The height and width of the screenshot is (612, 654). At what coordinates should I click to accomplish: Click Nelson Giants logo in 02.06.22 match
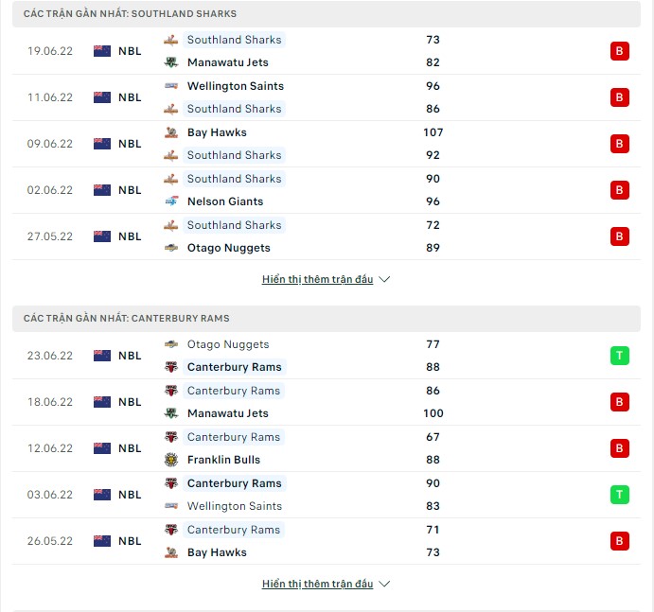click(x=171, y=201)
